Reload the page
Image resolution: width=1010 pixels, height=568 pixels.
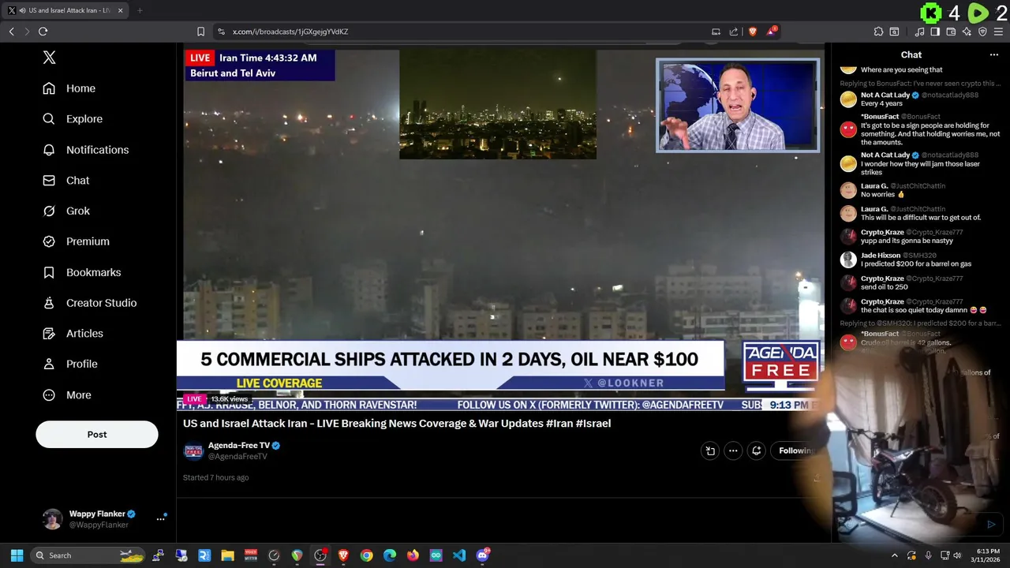pyautogui.click(x=43, y=32)
